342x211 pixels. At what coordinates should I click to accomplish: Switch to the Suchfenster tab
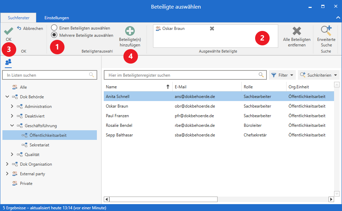pos(19,18)
